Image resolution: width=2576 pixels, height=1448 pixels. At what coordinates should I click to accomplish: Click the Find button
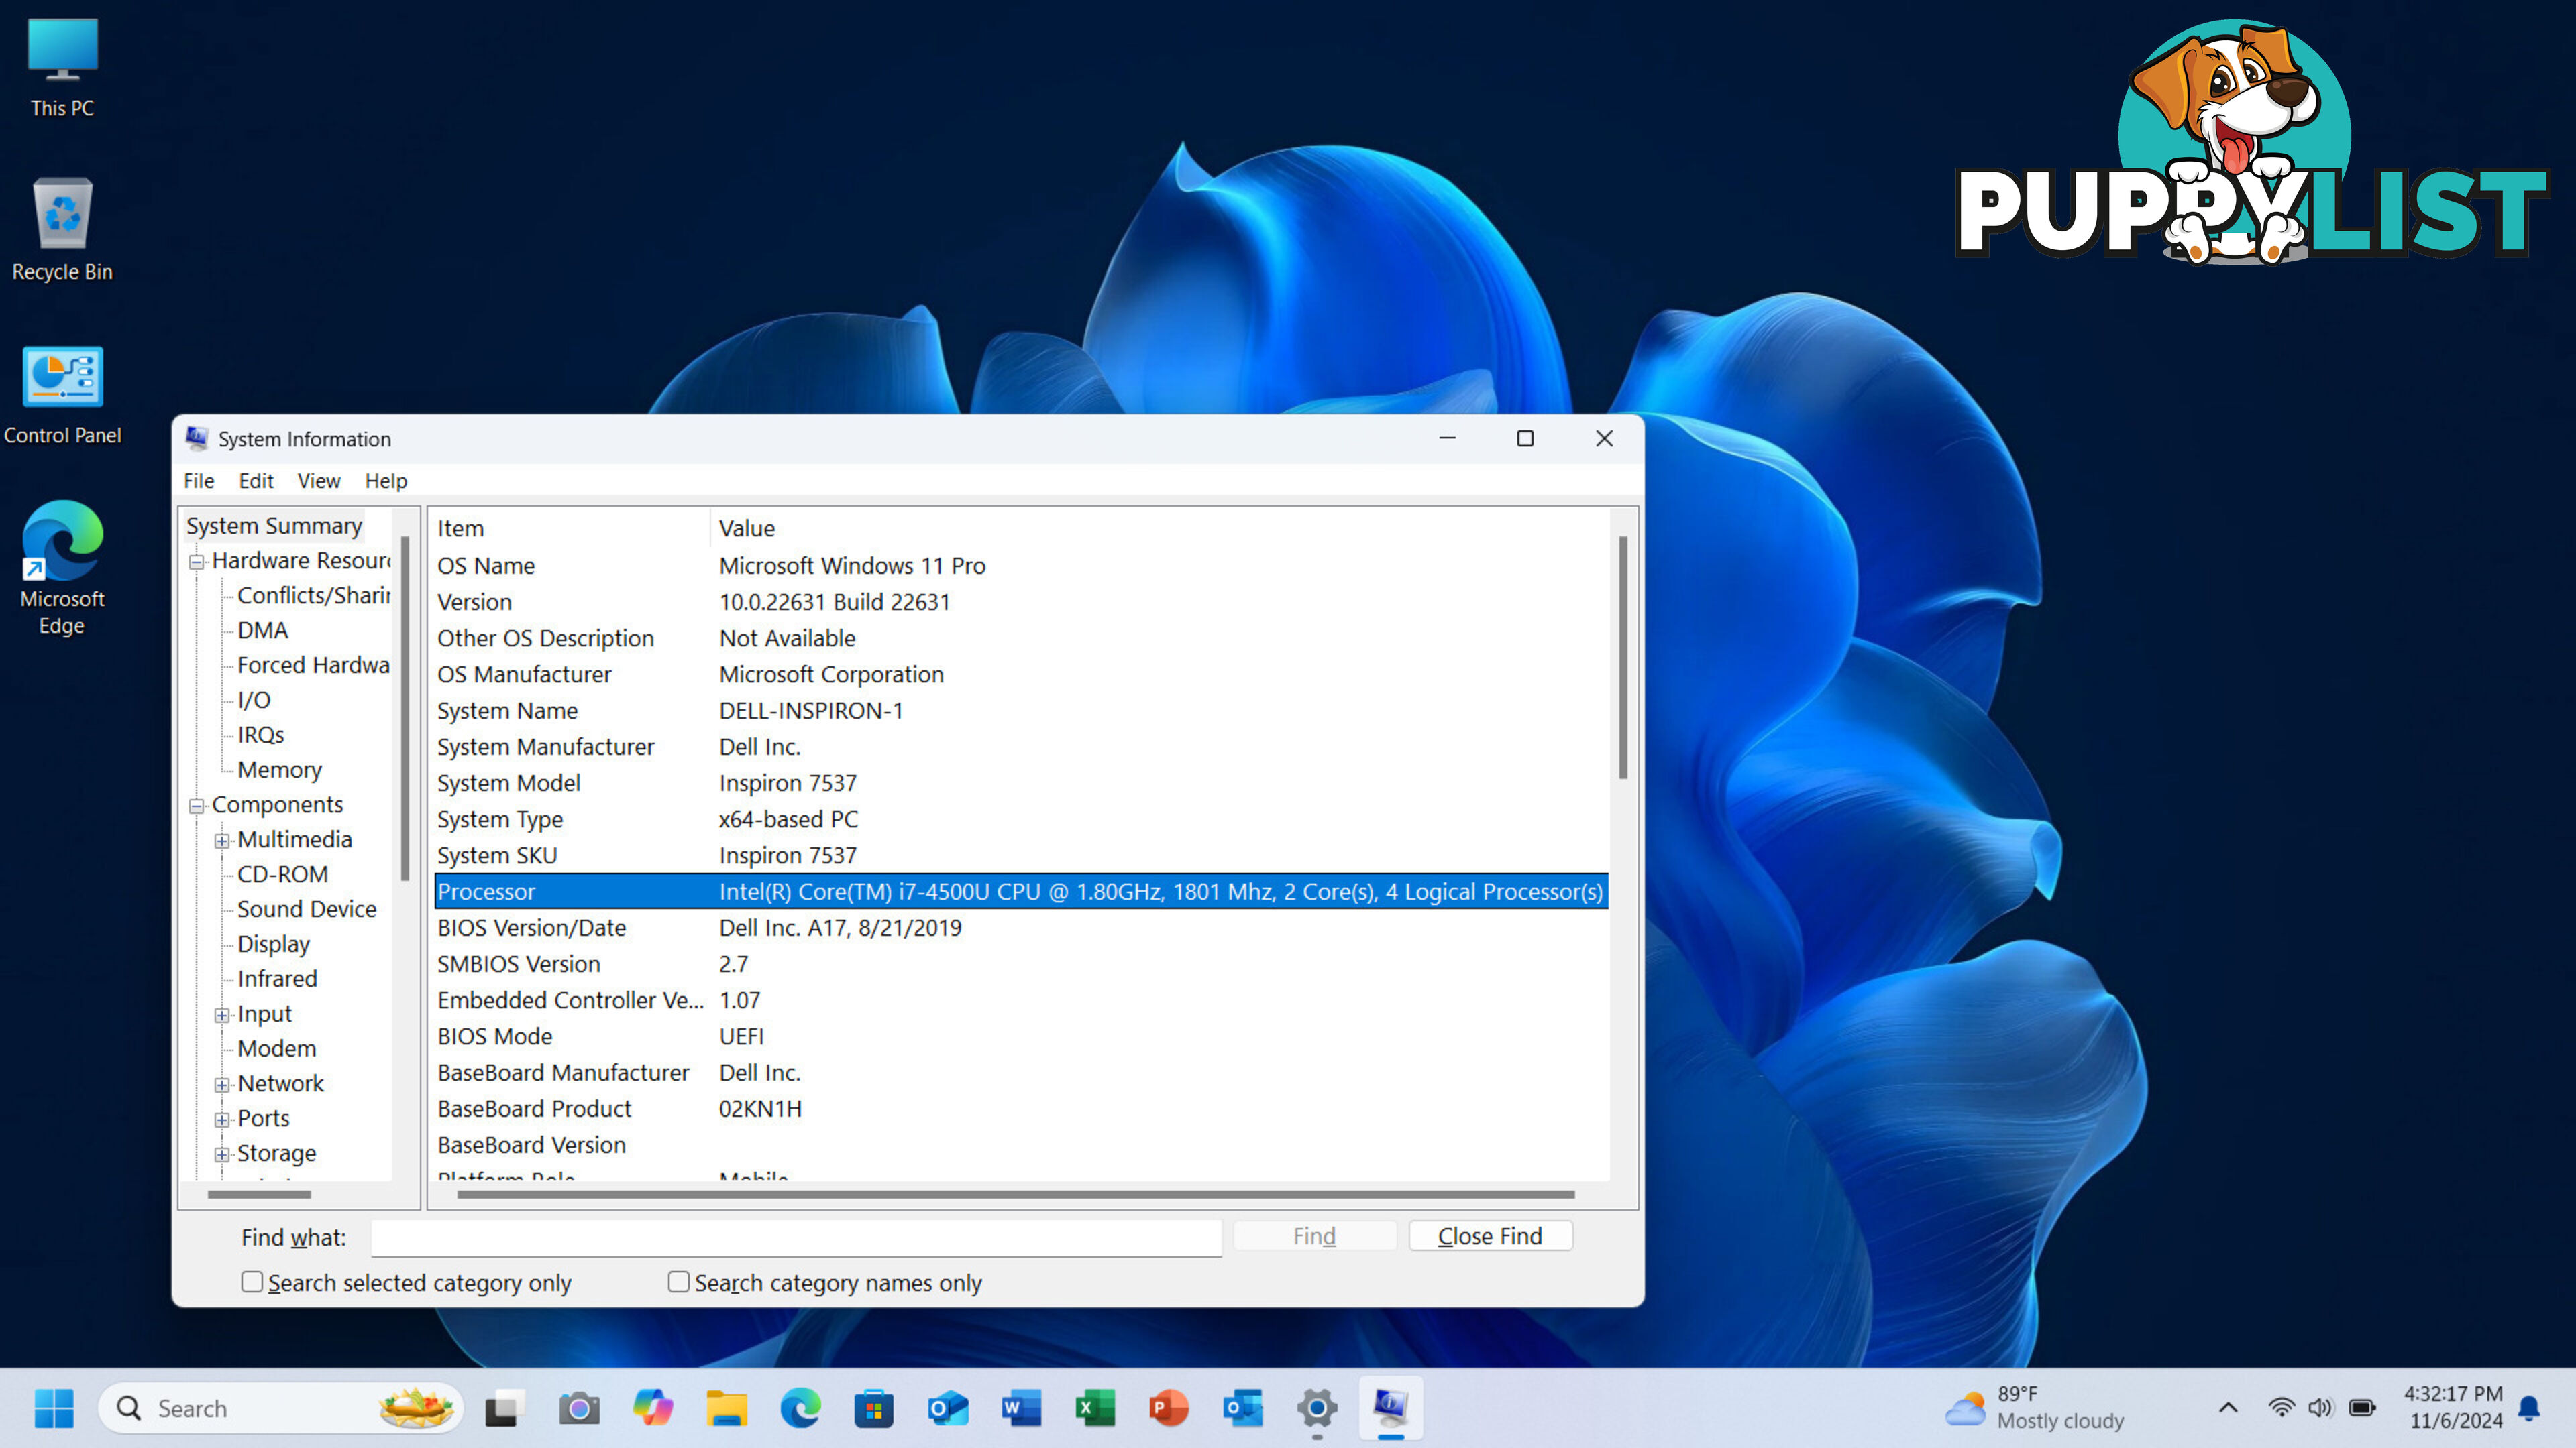click(x=1314, y=1236)
